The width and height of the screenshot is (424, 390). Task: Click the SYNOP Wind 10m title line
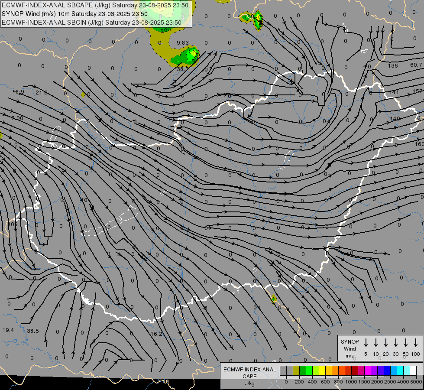[x=74, y=14]
